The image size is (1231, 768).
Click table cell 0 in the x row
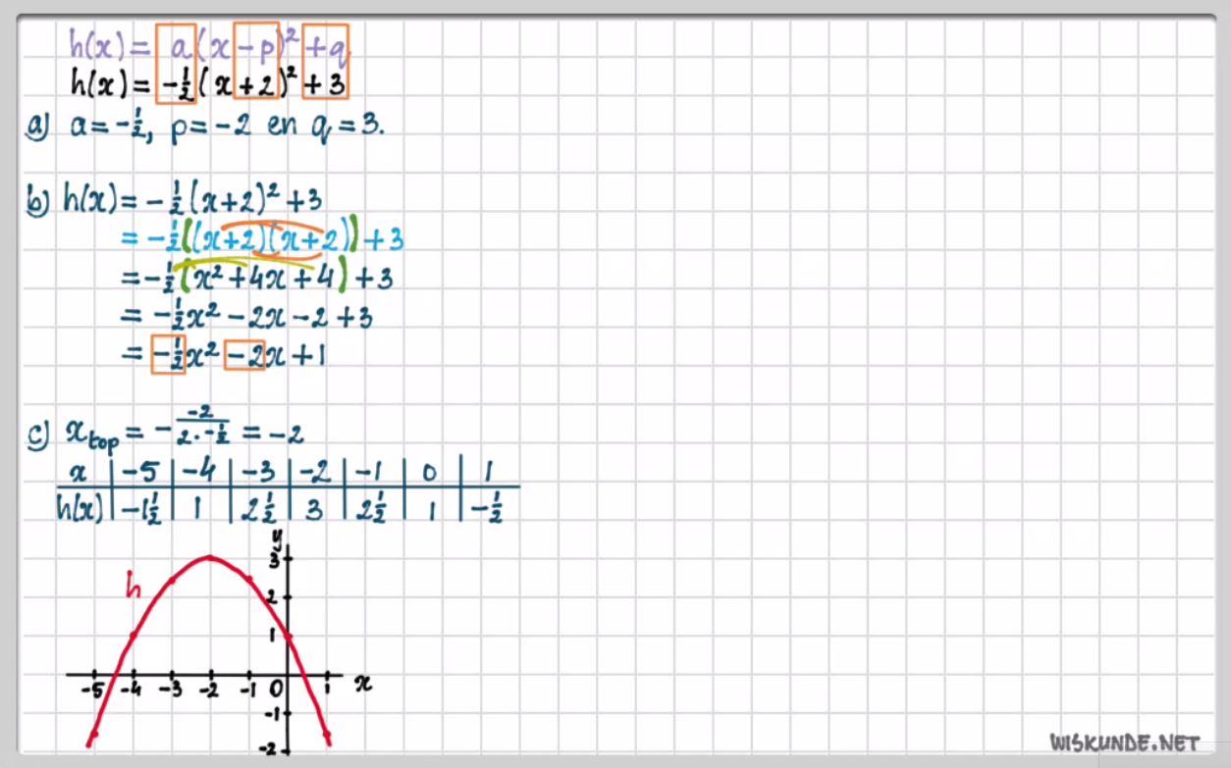429,472
